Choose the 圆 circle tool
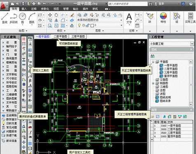 [22, 18]
